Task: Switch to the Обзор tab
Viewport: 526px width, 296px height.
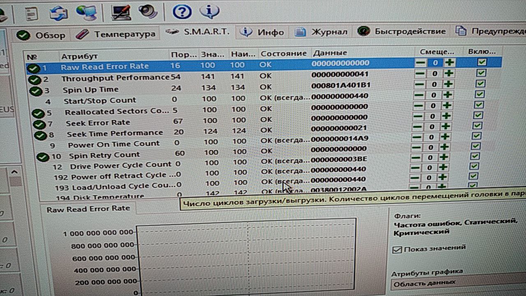Action: click(41, 35)
